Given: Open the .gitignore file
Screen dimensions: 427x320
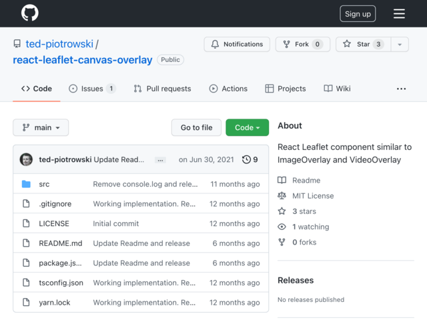Looking at the screenshot, I should click(x=55, y=204).
